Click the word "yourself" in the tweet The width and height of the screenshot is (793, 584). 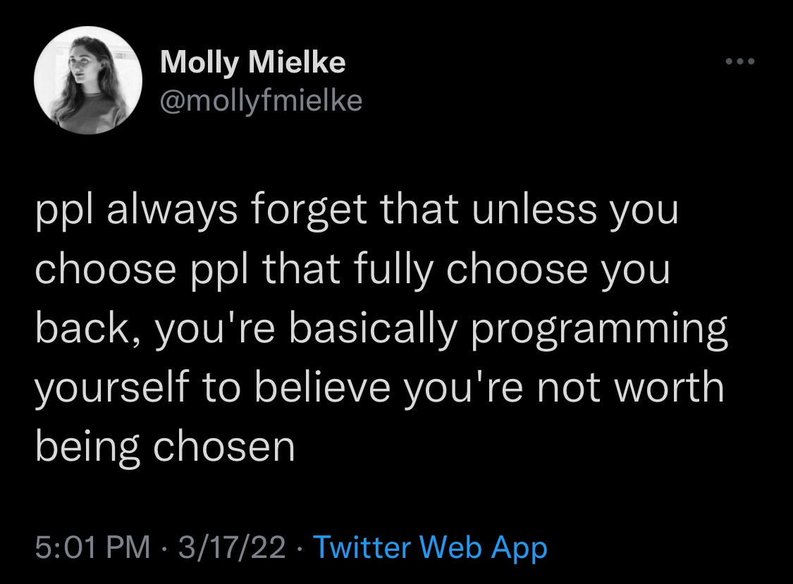[112, 388]
